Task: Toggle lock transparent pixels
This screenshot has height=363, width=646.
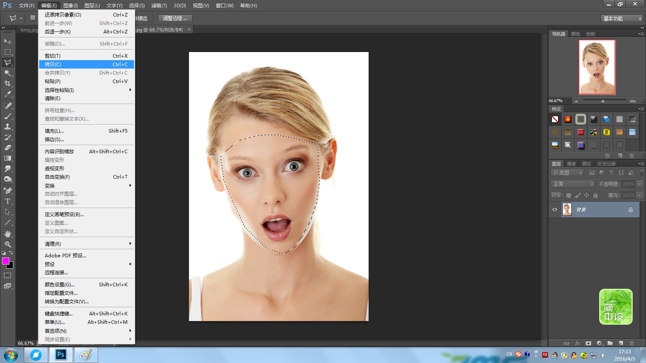Action: pyautogui.click(x=568, y=195)
